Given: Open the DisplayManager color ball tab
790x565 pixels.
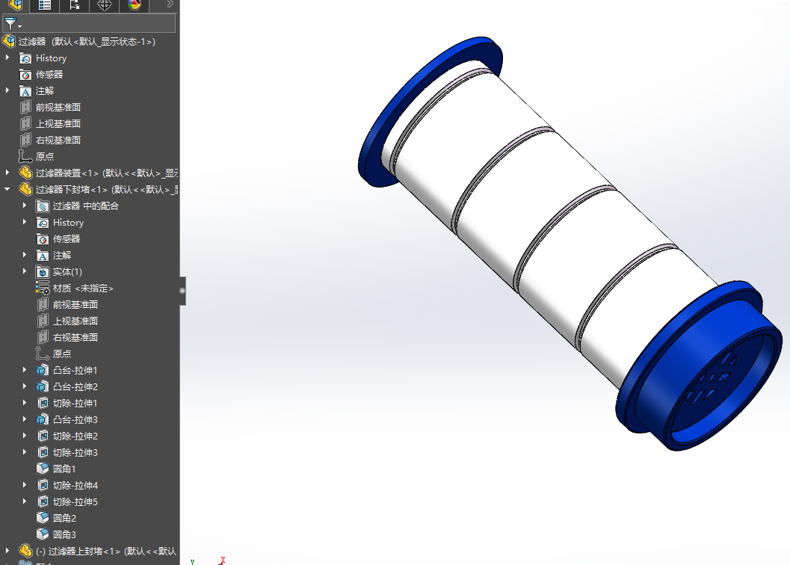Looking at the screenshot, I should 135,5.
